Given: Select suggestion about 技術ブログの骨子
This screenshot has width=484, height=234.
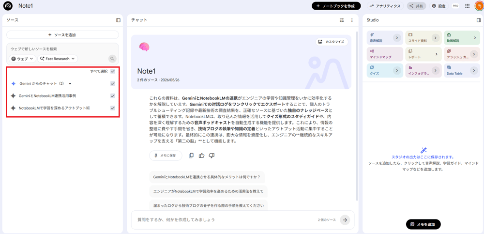Looking at the screenshot, I should click(208, 205).
